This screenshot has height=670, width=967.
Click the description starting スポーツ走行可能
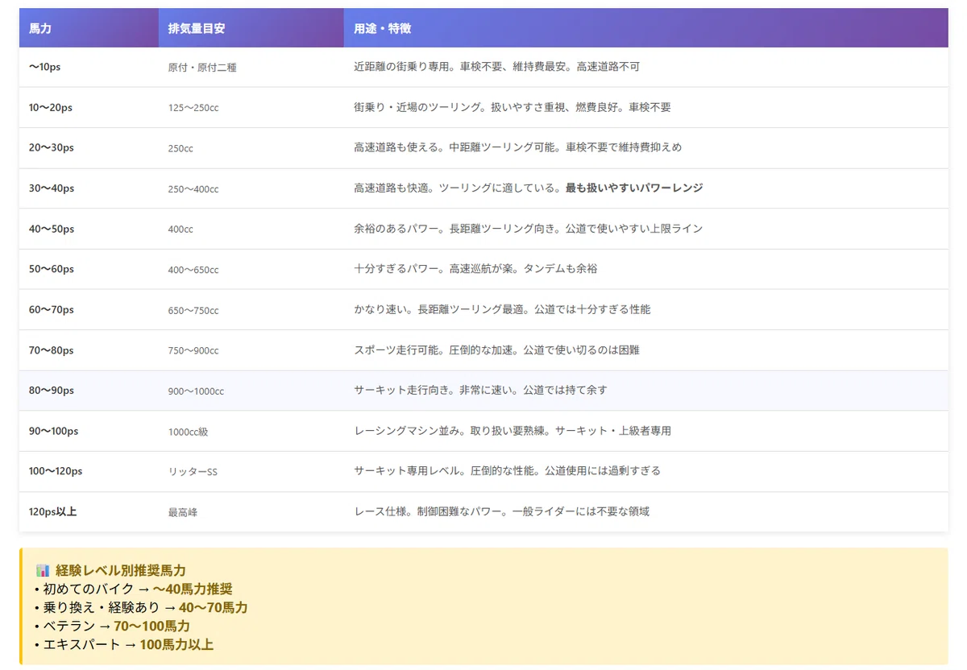tap(497, 350)
